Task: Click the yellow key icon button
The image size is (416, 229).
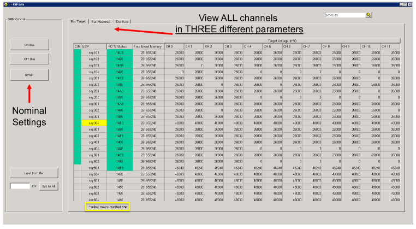Action: pyautogui.click(x=369, y=15)
